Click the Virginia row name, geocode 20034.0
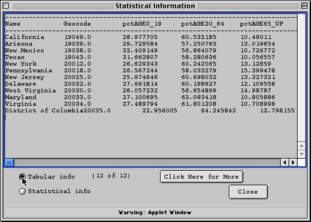This screenshot has width=311, height=222. click(x=20, y=104)
